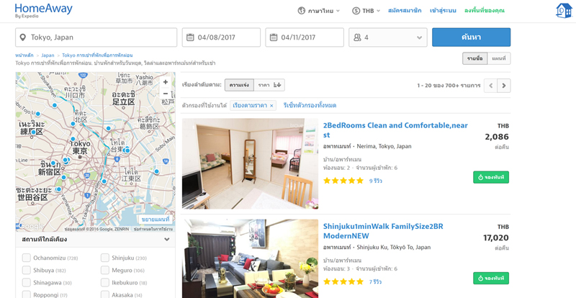Zoom in on the Tokyo map
The width and height of the screenshot is (576, 298).
165,82
